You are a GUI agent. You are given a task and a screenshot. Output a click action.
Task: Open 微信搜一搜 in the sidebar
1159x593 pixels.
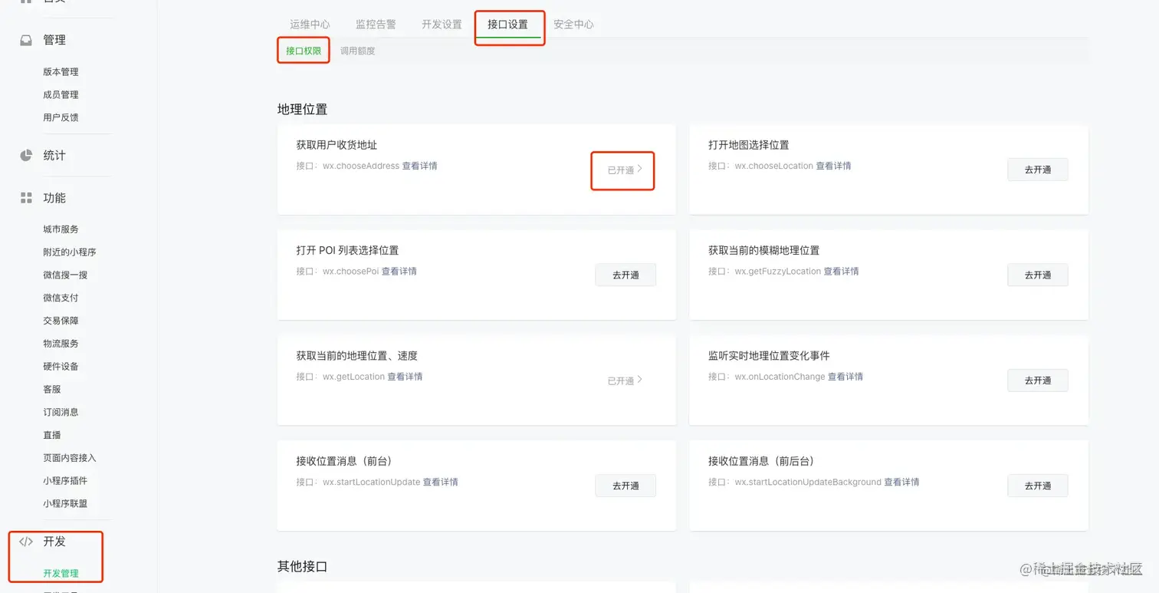(x=65, y=275)
